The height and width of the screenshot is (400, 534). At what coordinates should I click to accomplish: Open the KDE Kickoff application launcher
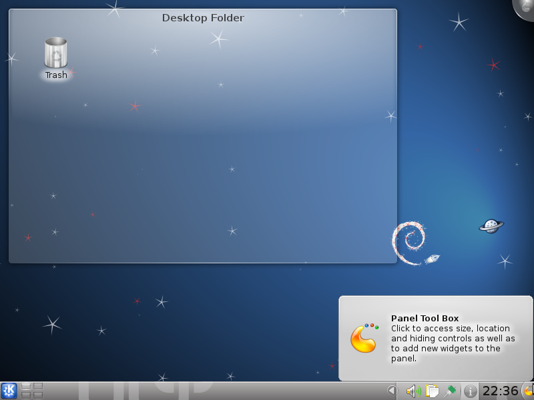pyautogui.click(x=9, y=391)
